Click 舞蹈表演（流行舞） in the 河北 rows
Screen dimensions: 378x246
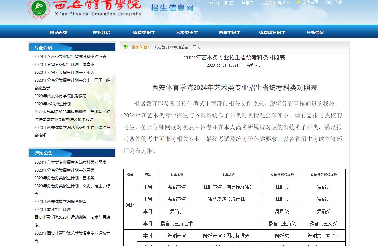pos(229,199)
